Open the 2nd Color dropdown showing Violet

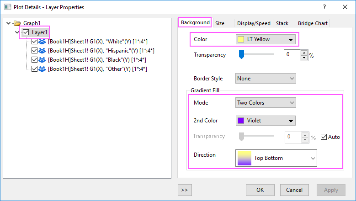click(266, 121)
